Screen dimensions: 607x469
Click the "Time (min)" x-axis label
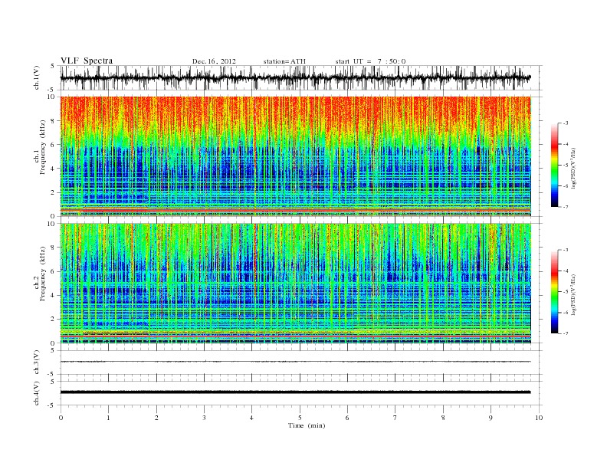click(x=307, y=425)
